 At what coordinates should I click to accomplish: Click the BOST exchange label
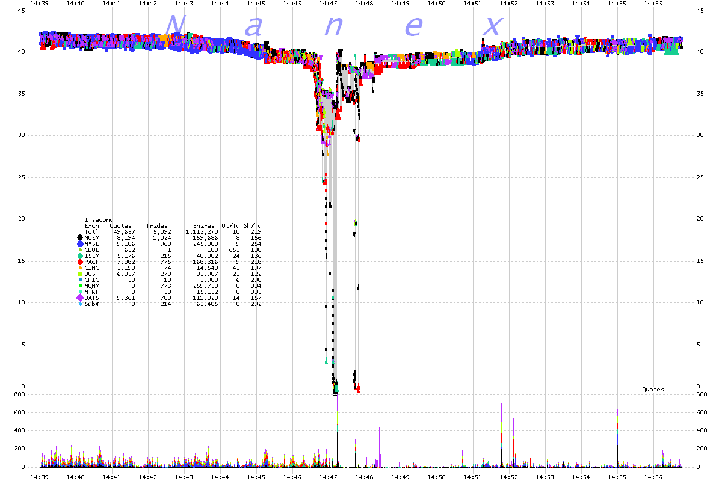click(x=91, y=274)
